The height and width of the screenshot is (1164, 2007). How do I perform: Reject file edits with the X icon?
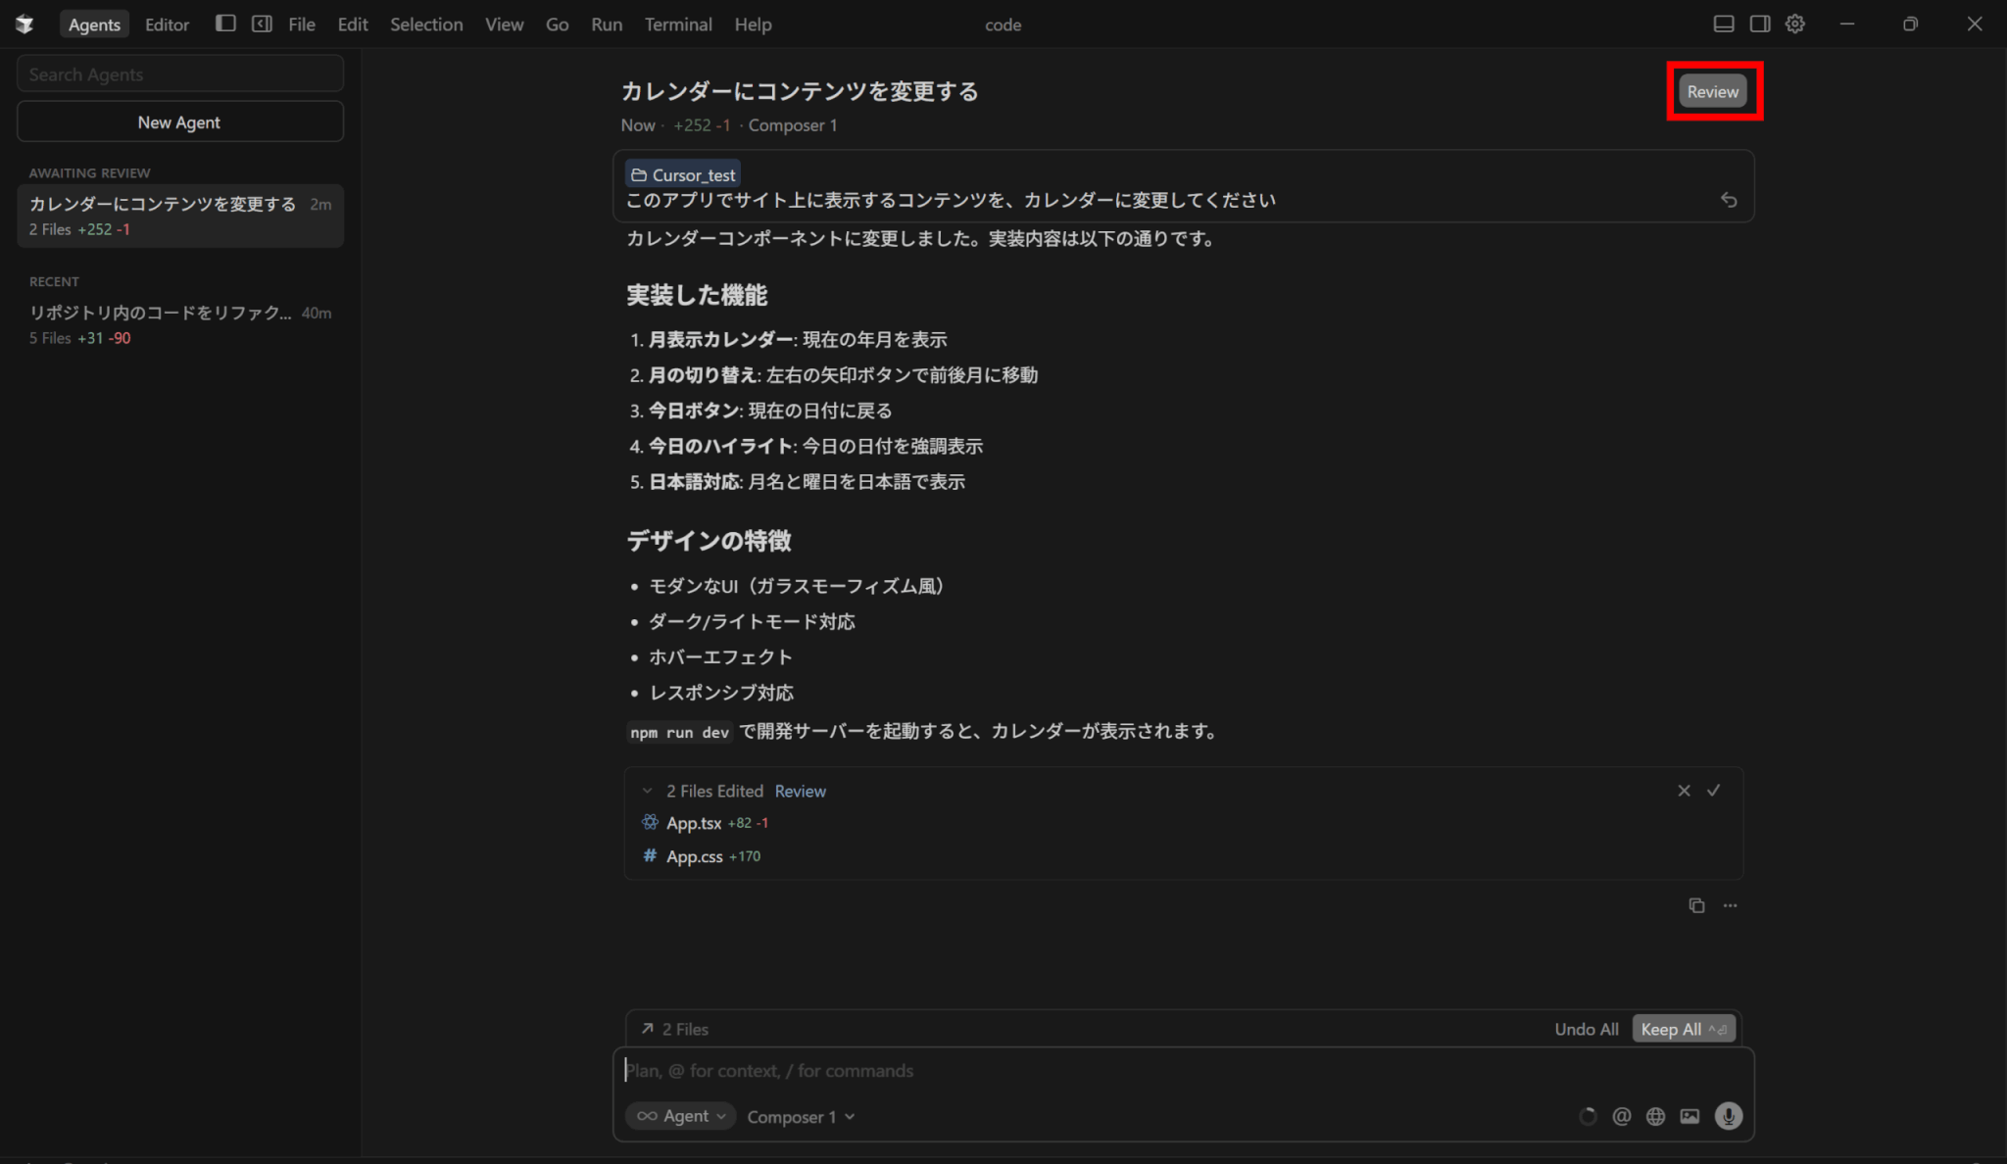1684,791
